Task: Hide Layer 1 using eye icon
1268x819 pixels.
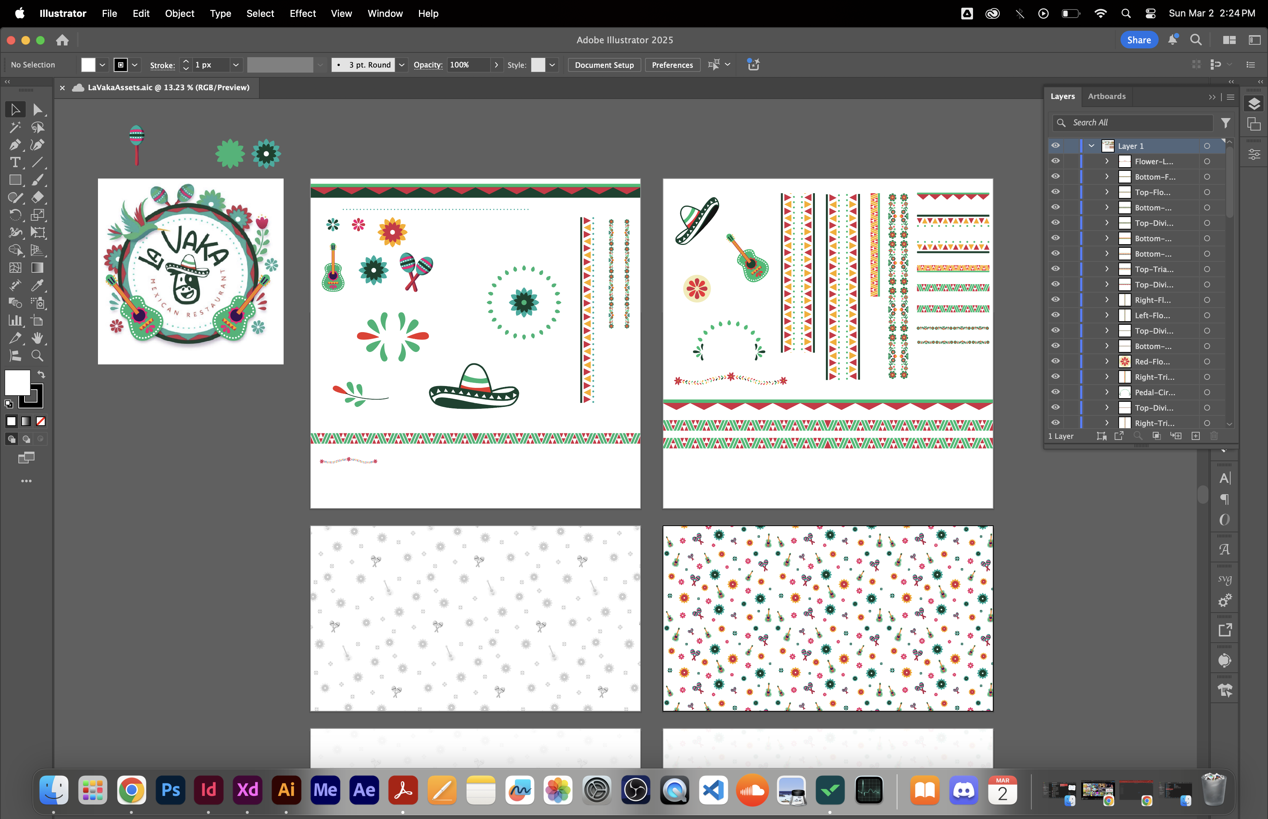Action: (x=1055, y=146)
